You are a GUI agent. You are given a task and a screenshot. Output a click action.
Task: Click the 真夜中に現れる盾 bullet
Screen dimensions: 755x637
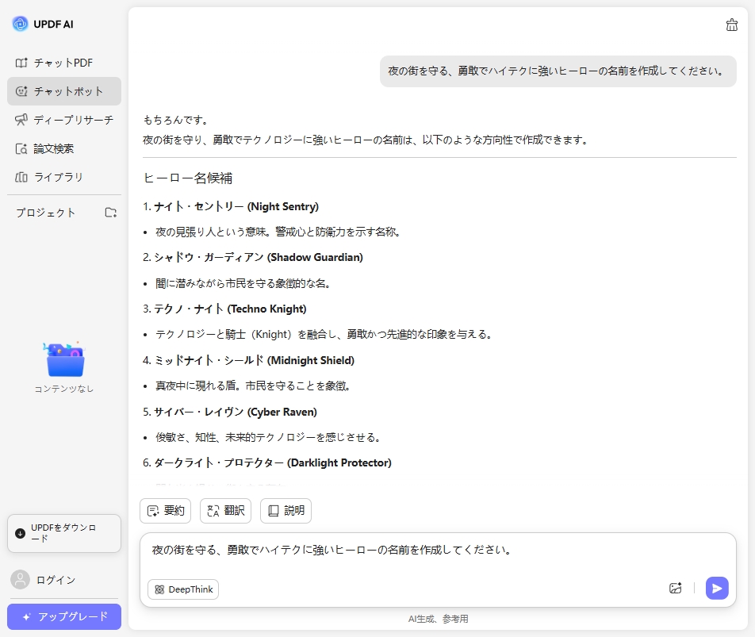coord(253,386)
